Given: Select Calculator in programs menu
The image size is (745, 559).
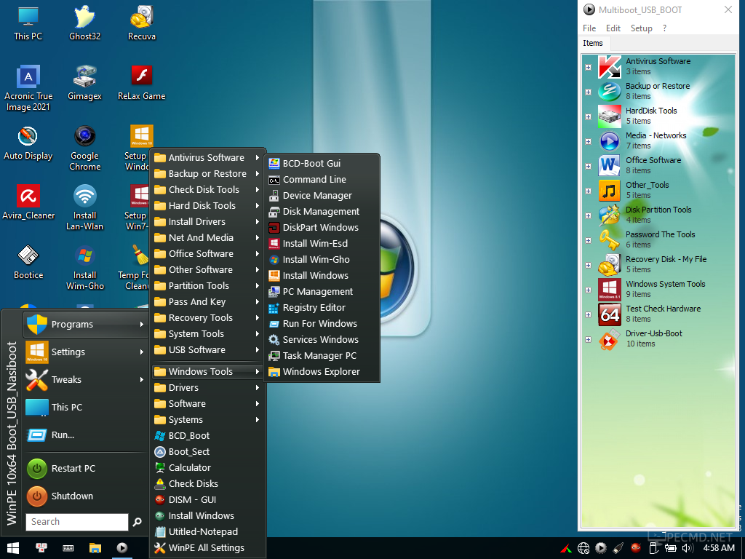Looking at the screenshot, I should (207, 467).
